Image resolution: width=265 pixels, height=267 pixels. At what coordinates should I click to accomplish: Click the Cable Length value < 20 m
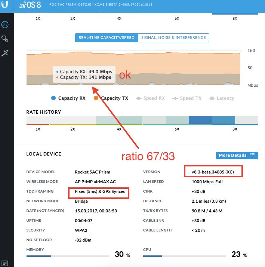click(x=198, y=230)
